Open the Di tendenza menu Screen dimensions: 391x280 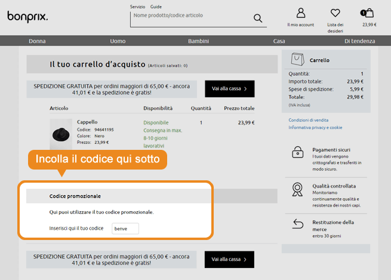(x=359, y=41)
